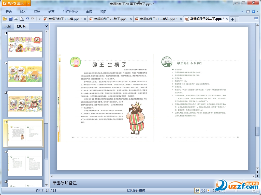
Task: Open the 插入 ribbon tab
Action: click(23, 12)
